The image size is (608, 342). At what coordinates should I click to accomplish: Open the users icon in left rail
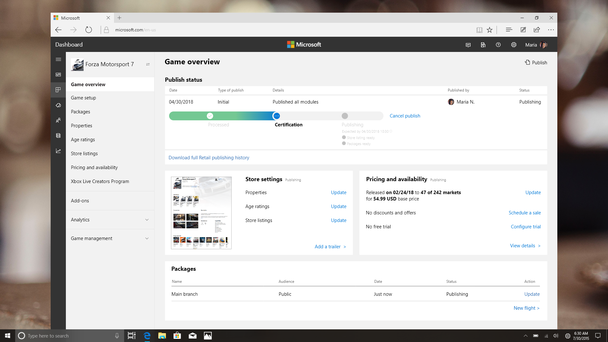(x=58, y=120)
